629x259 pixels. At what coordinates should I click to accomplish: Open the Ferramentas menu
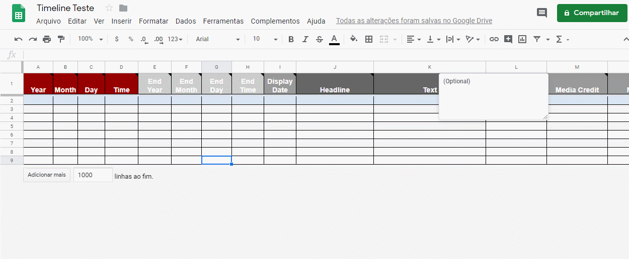223,21
